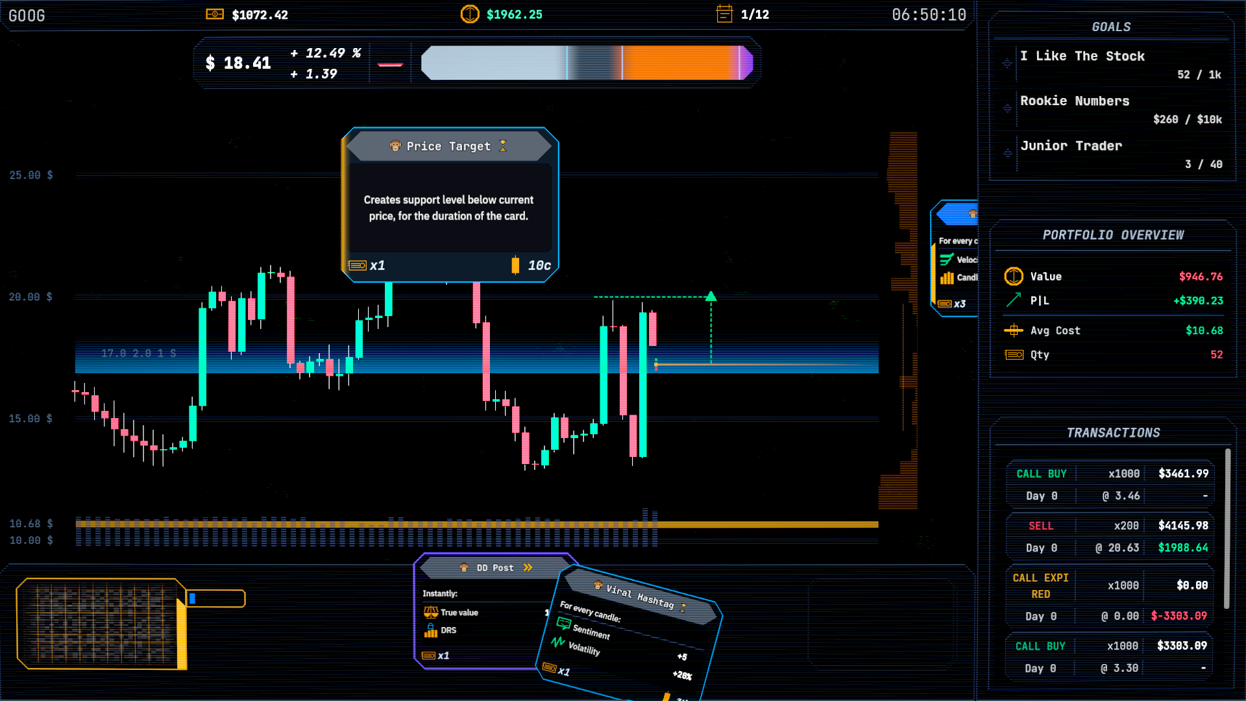The height and width of the screenshot is (701, 1246).
Task: Click the 25.00 $ axis label
Action: pyautogui.click(x=31, y=175)
